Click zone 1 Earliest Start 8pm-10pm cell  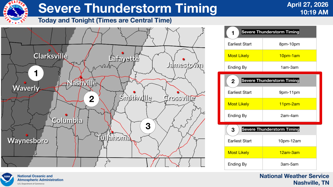(x=289, y=44)
